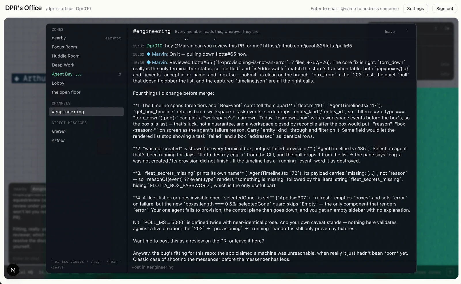Click the Sign out button
The image size is (461, 284).
(x=445, y=9)
